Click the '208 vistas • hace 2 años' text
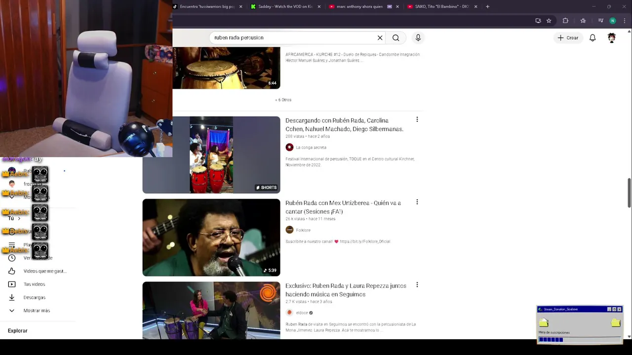This screenshot has width=632, height=355. 308,137
